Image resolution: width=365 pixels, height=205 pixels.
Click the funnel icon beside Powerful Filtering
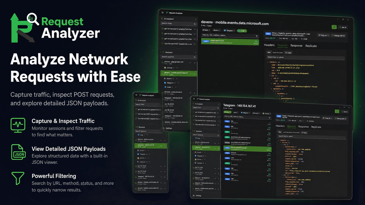tap(18, 178)
